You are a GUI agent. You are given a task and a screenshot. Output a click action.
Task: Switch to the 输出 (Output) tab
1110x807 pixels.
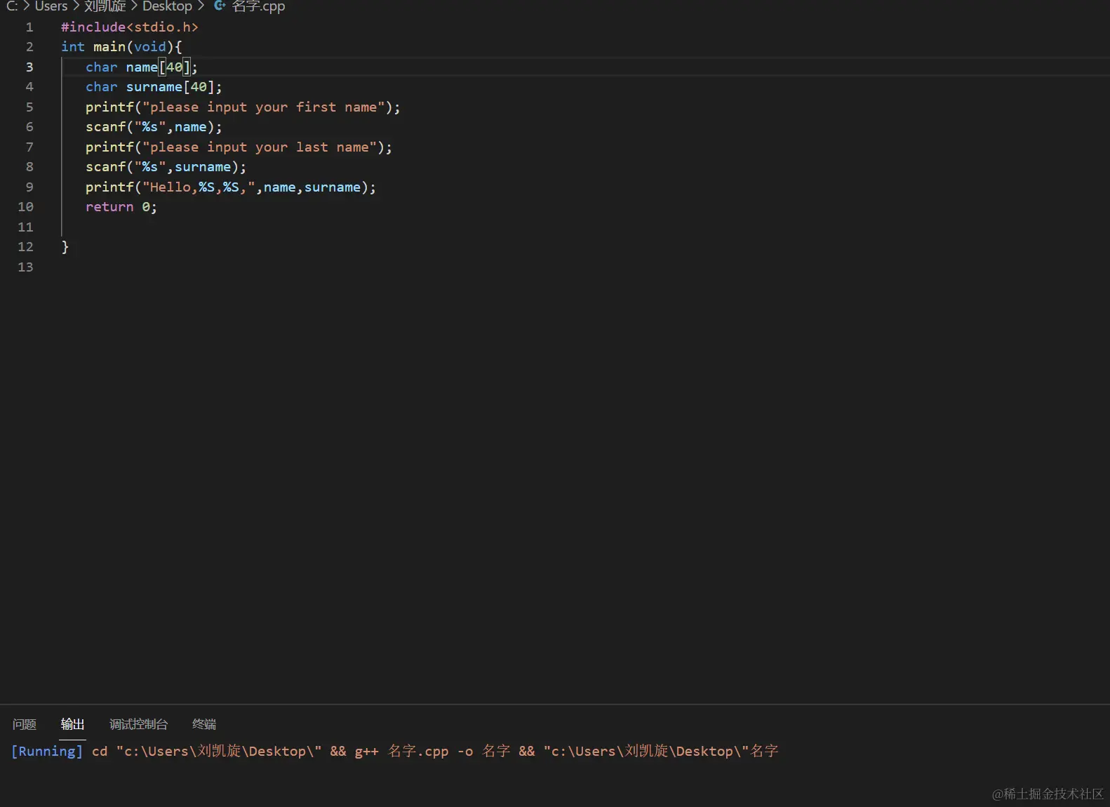click(x=72, y=724)
